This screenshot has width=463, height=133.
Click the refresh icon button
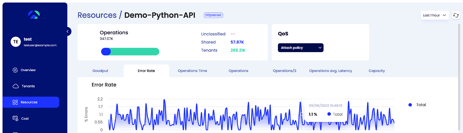tap(456, 15)
